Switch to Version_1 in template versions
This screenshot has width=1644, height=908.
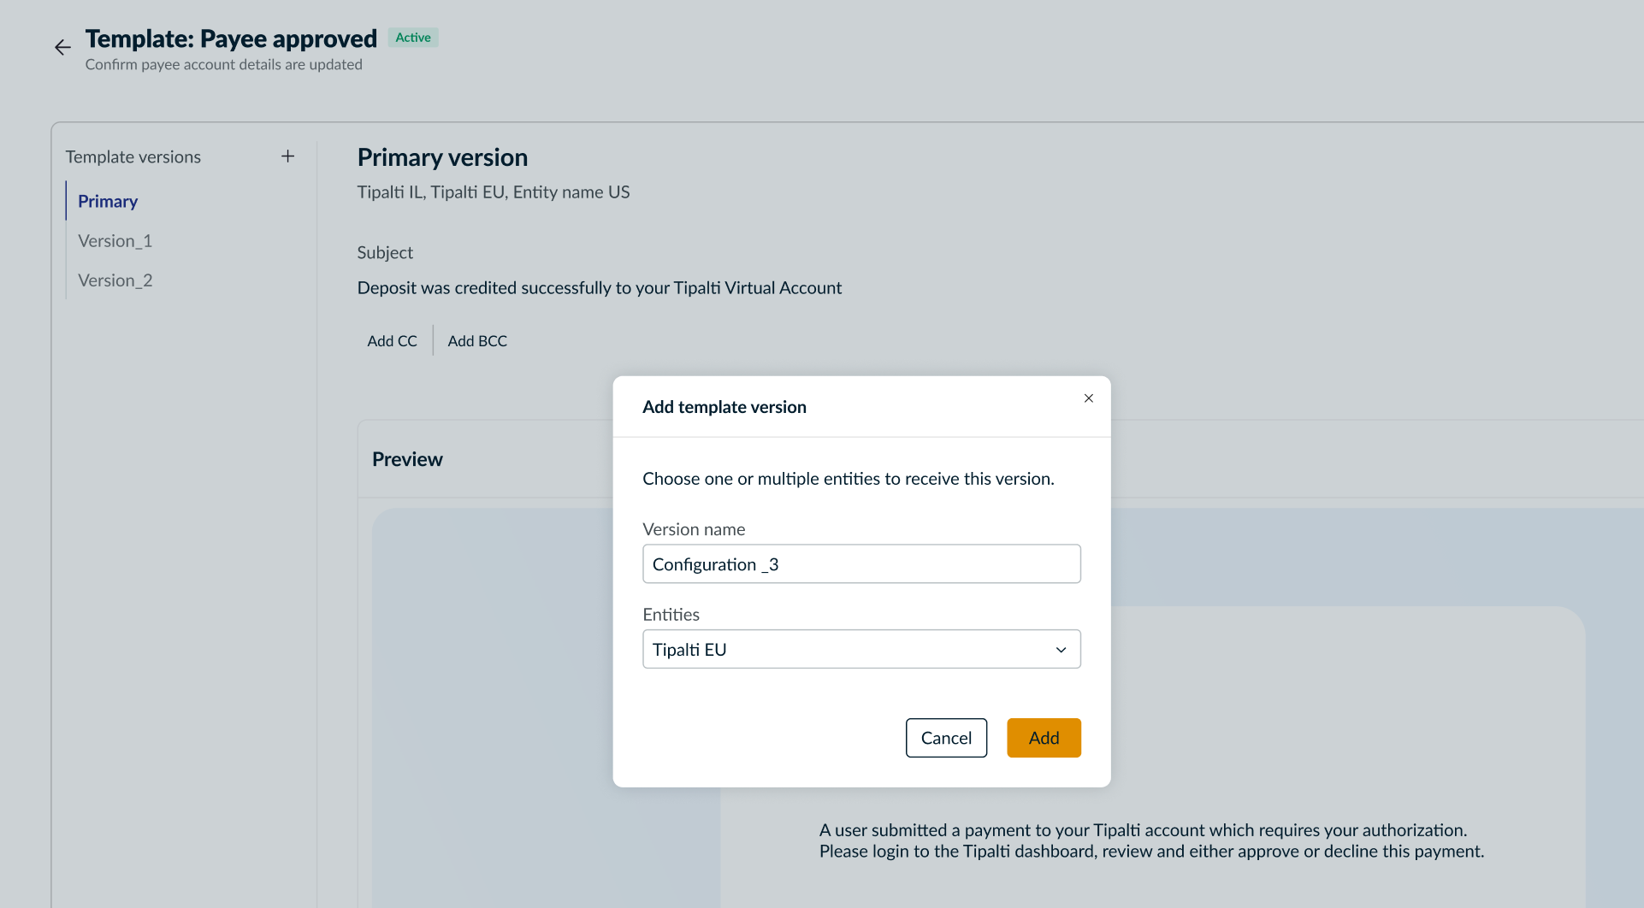coord(115,240)
